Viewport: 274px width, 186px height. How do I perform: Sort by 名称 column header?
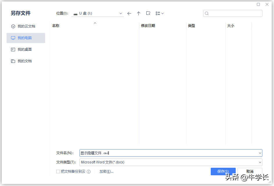coord(56,26)
